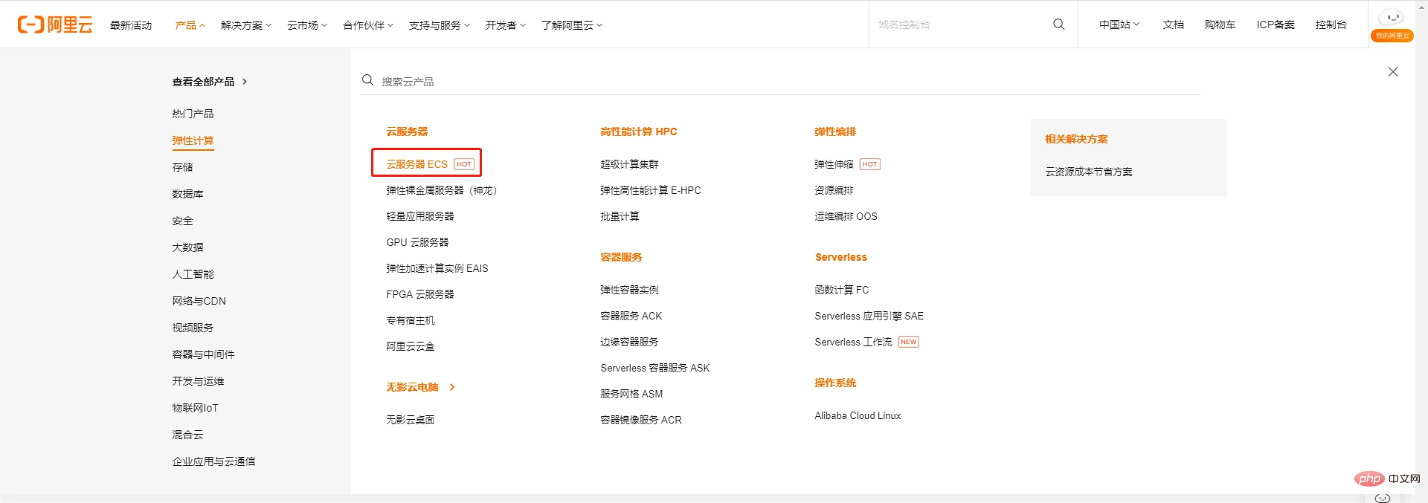1428x503 pixels.
Task: Select 大数据 category
Action: [x=187, y=247]
